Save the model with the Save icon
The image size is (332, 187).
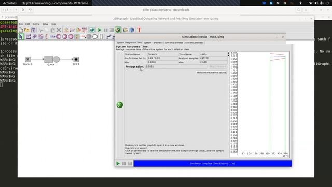click(33, 30)
